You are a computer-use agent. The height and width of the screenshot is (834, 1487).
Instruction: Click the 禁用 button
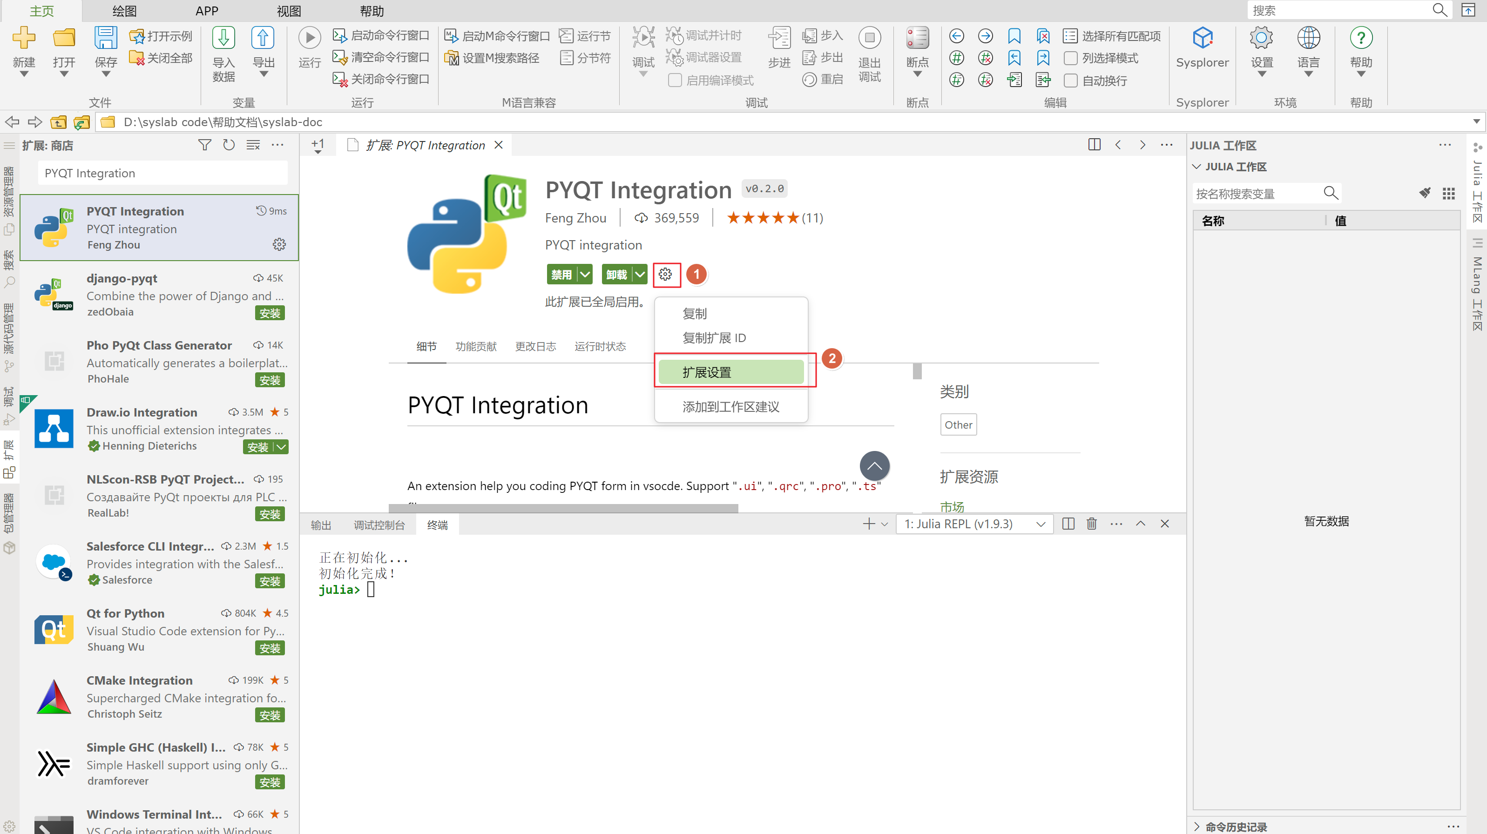click(562, 274)
